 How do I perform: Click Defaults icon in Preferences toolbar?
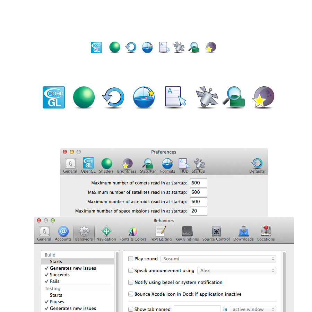coord(257,166)
